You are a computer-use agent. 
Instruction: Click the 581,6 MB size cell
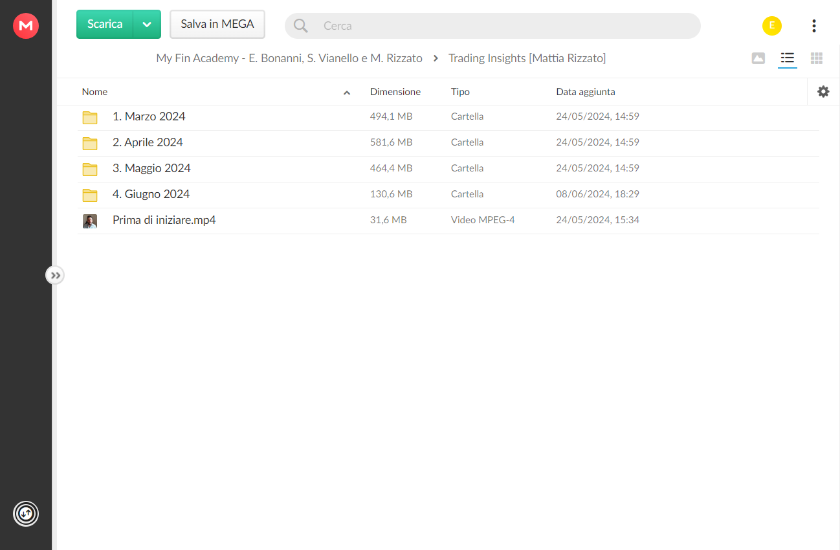(391, 142)
